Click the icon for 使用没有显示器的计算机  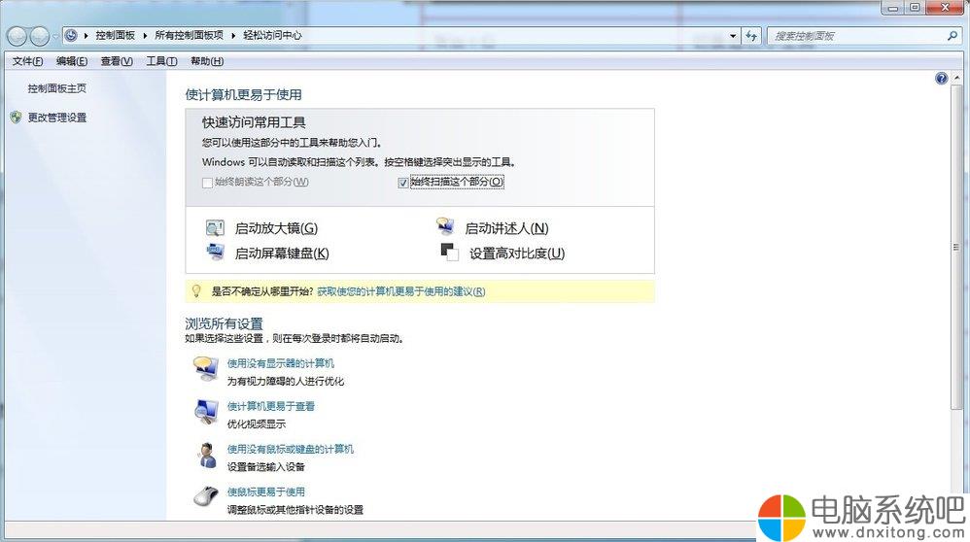coord(205,369)
